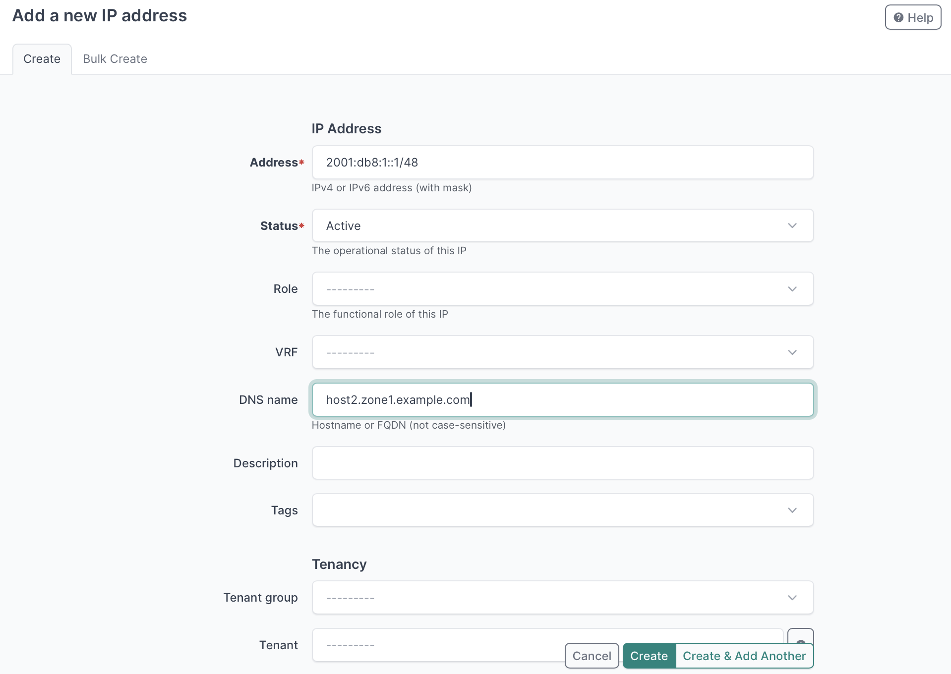Cancel adding the new IP address
Image resolution: width=951 pixels, height=674 pixels.
(x=591, y=655)
